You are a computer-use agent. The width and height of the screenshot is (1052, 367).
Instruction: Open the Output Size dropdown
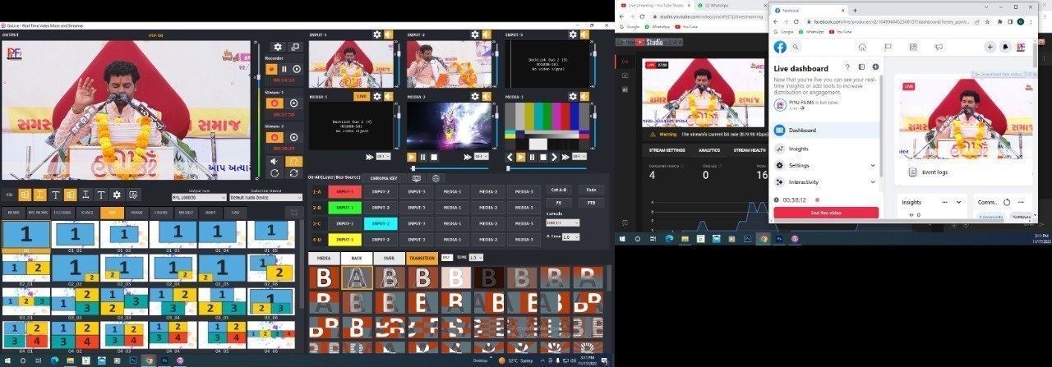pyautogui.click(x=199, y=197)
